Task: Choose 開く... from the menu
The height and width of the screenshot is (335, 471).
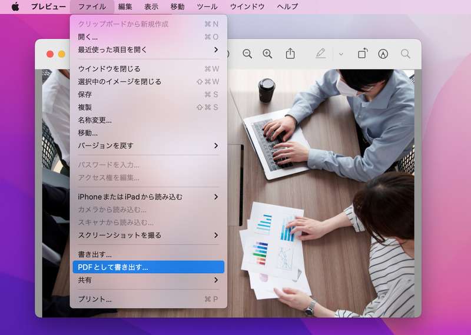Action: 148,37
